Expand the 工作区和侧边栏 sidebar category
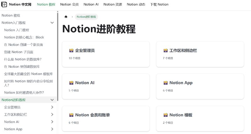 click(52, 114)
